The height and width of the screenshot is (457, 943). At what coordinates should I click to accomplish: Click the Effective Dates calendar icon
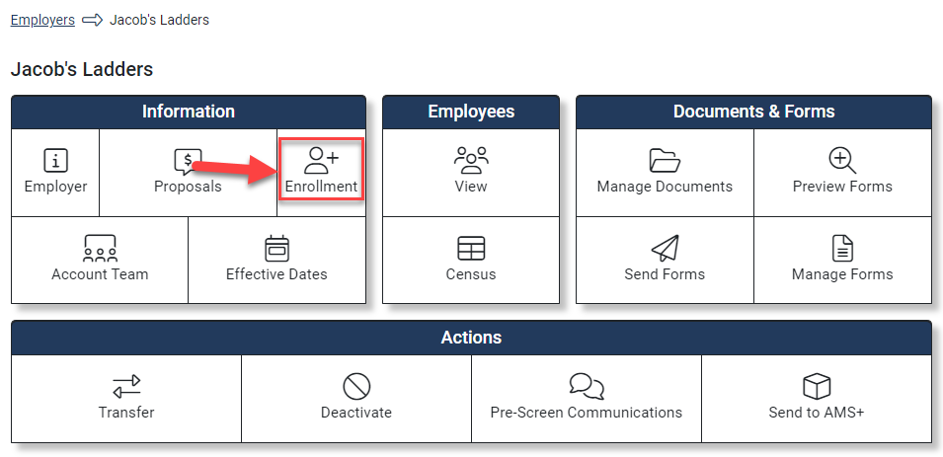click(276, 249)
